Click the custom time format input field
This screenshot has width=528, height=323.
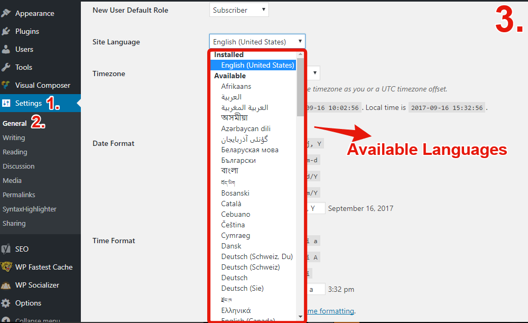pos(317,289)
